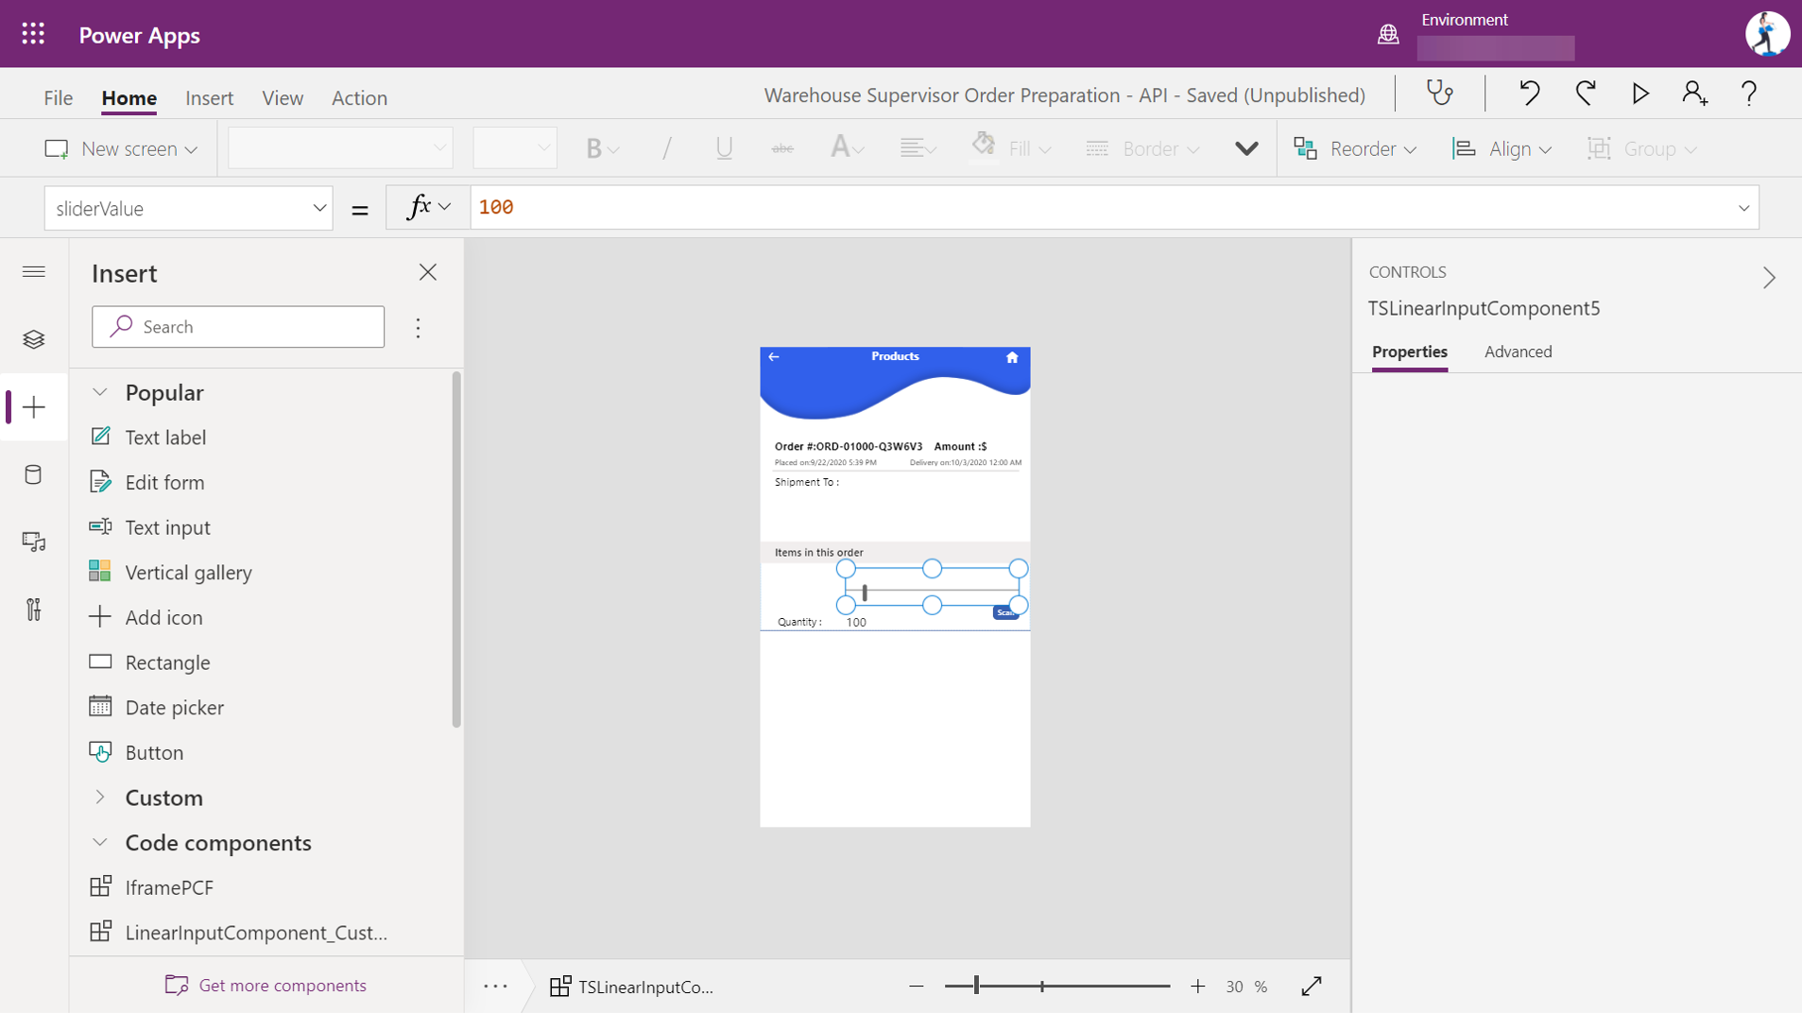Open the Data panel
Viewport: 1802px width, 1013px height.
click(x=34, y=475)
